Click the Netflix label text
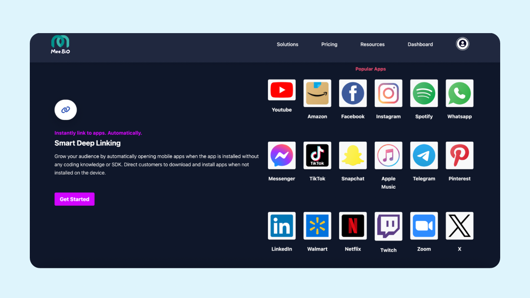530x298 pixels. point(353,249)
